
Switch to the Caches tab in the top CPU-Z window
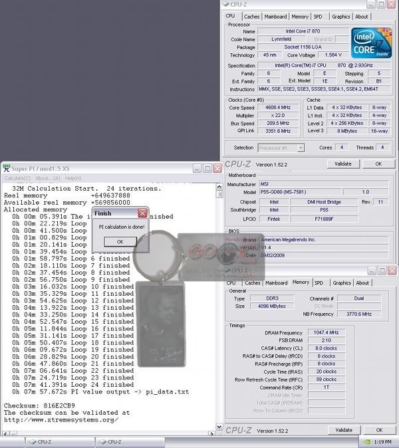coord(251,17)
